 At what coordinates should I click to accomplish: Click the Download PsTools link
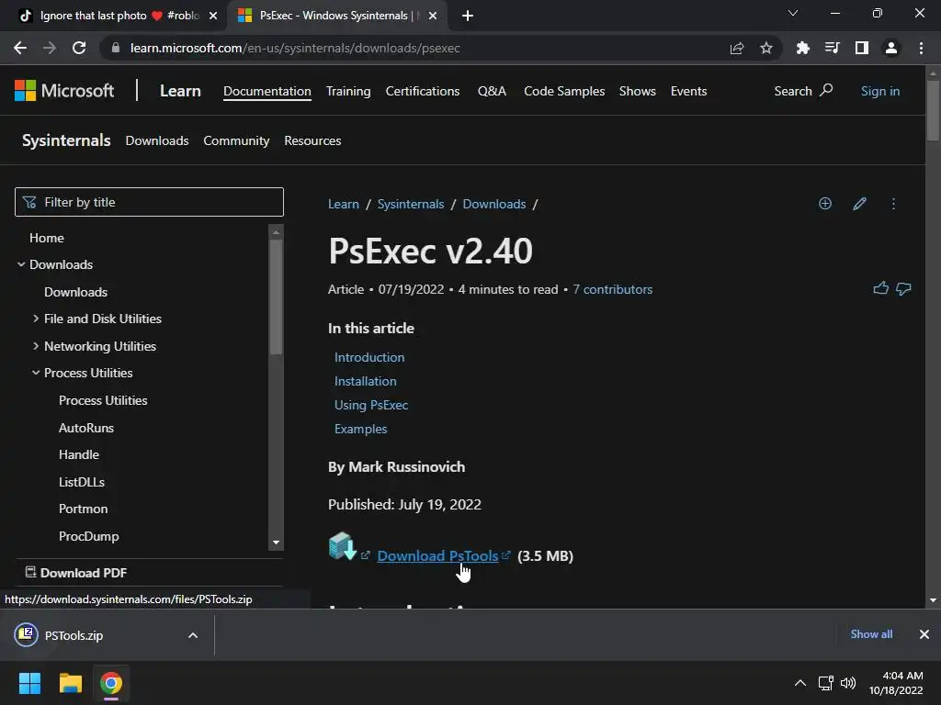[x=437, y=555]
